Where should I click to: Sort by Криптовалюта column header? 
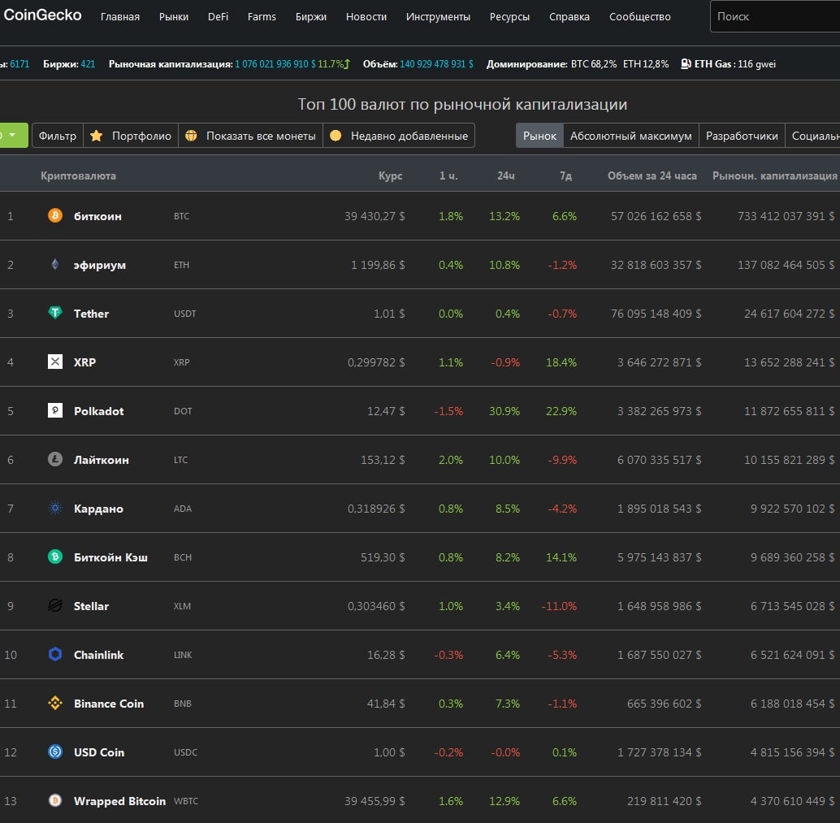pyautogui.click(x=78, y=175)
